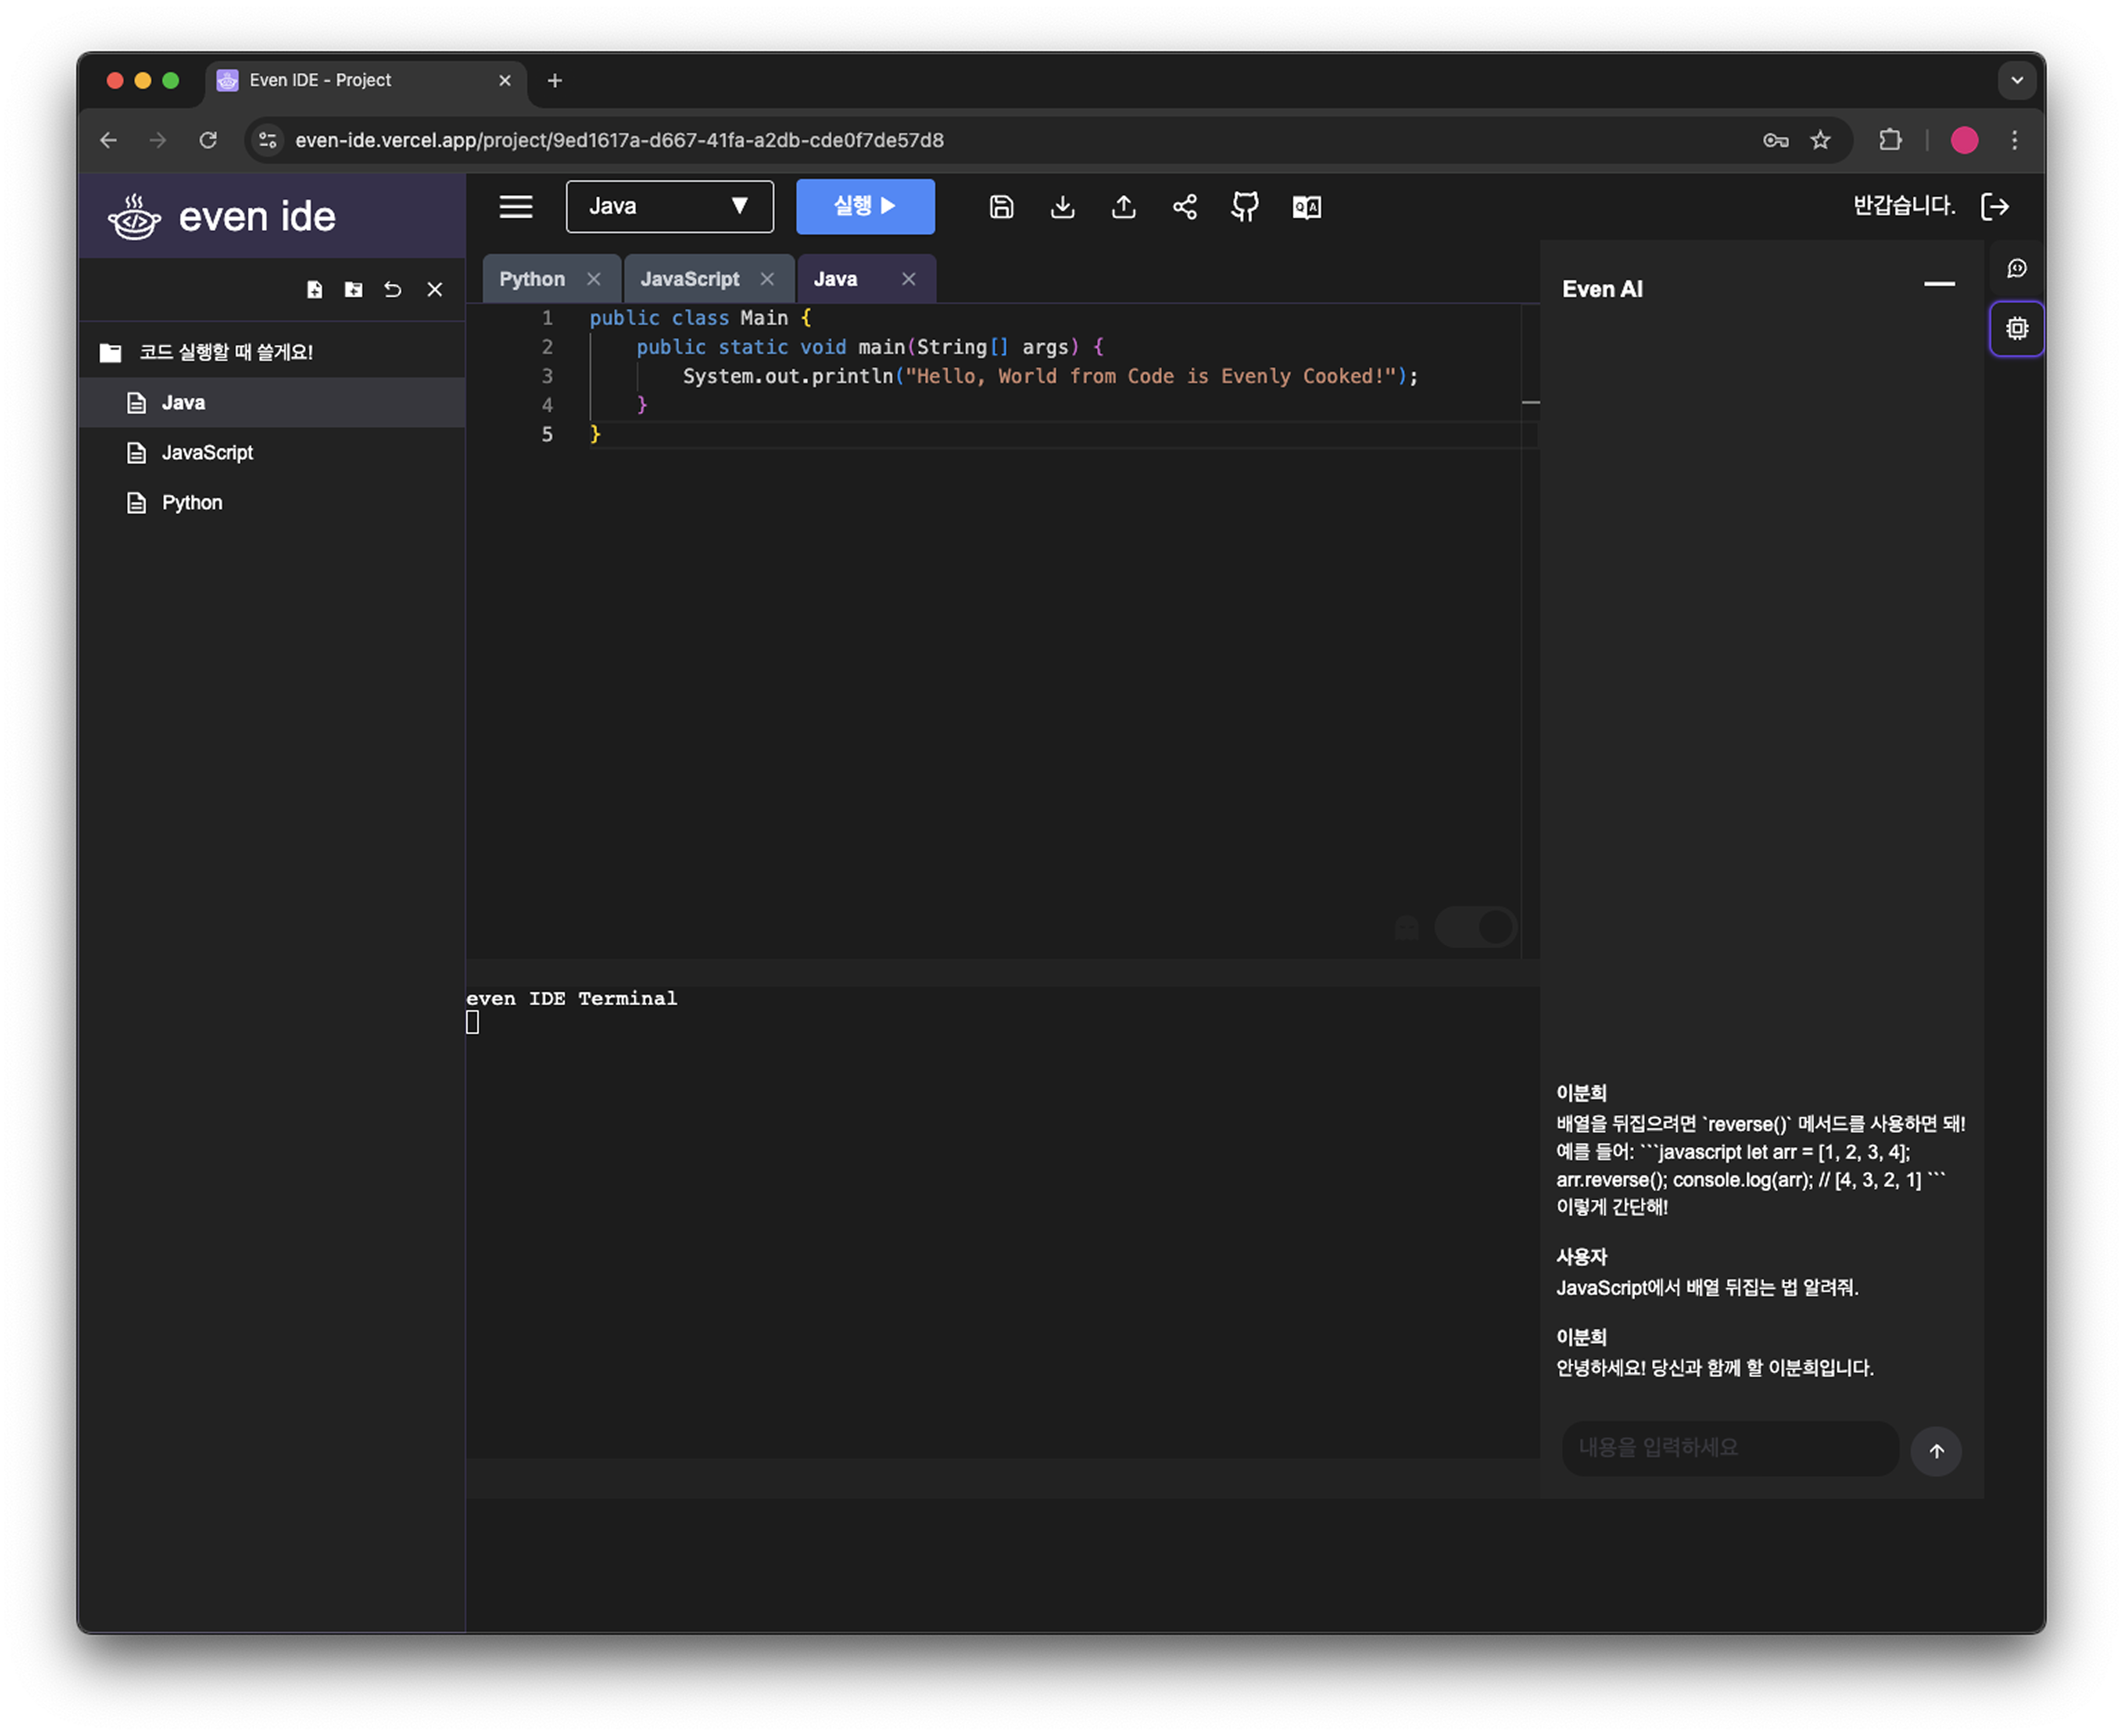Bookmark this page with the star
Image resolution: width=2123 pixels, height=1736 pixels.
(1820, 140)
